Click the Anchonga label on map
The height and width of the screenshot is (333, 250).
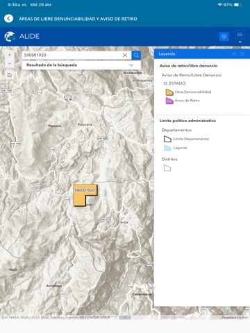coord(54,286)
